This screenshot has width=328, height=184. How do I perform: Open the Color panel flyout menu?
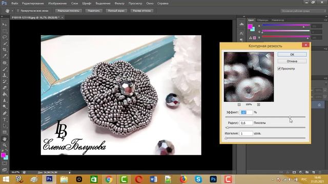click(x=325, y=20)
